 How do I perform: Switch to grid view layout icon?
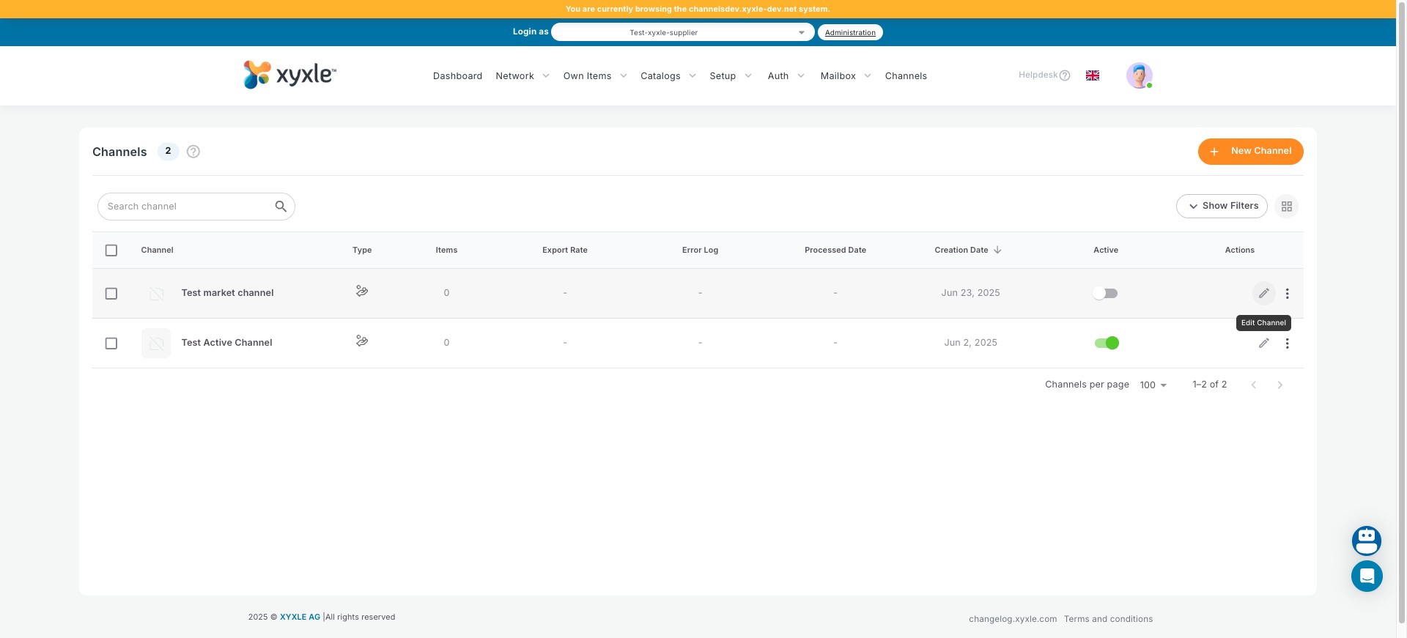tap(1286, 207)
